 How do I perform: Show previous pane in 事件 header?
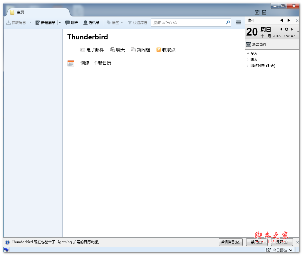(282, 20)
